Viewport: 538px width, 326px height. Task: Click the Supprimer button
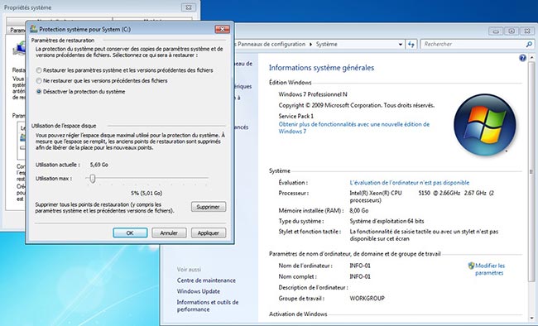click(209, 207)
